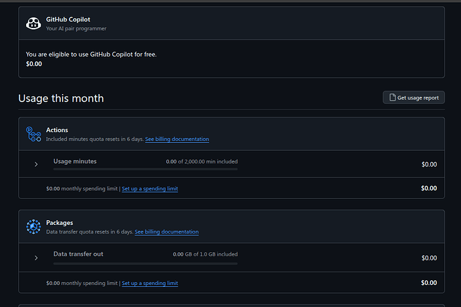Click the Actions total $0.00 in bold

point(429,188)
